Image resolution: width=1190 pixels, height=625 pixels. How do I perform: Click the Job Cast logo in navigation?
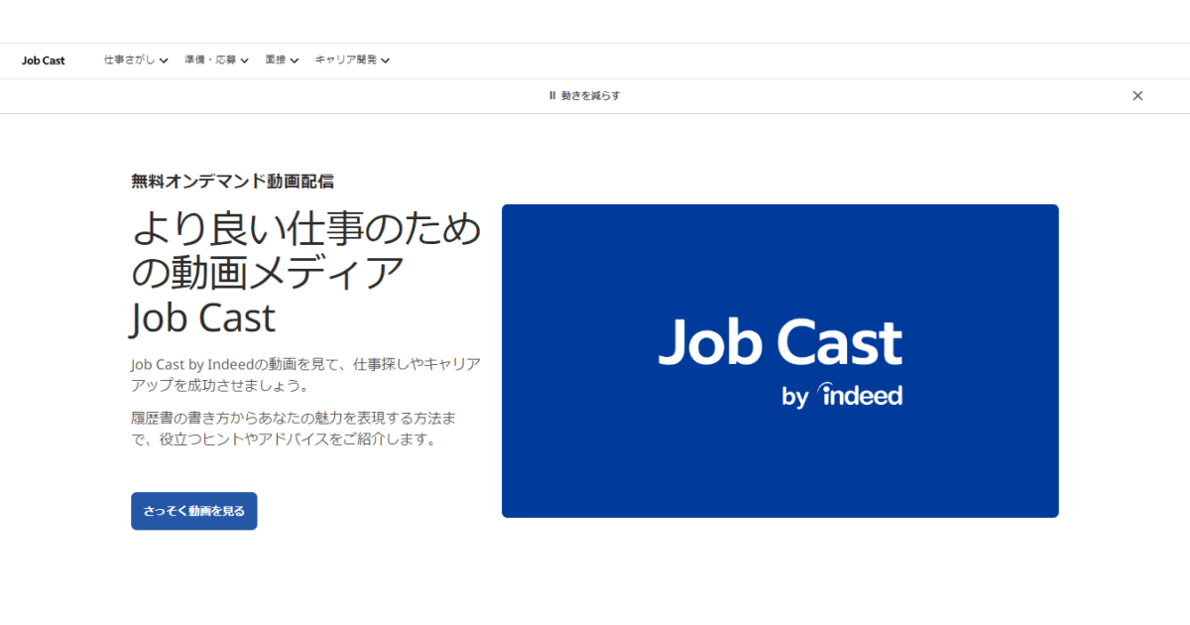43,61
